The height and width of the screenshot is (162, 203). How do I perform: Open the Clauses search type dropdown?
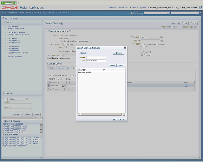click(27, 99)
